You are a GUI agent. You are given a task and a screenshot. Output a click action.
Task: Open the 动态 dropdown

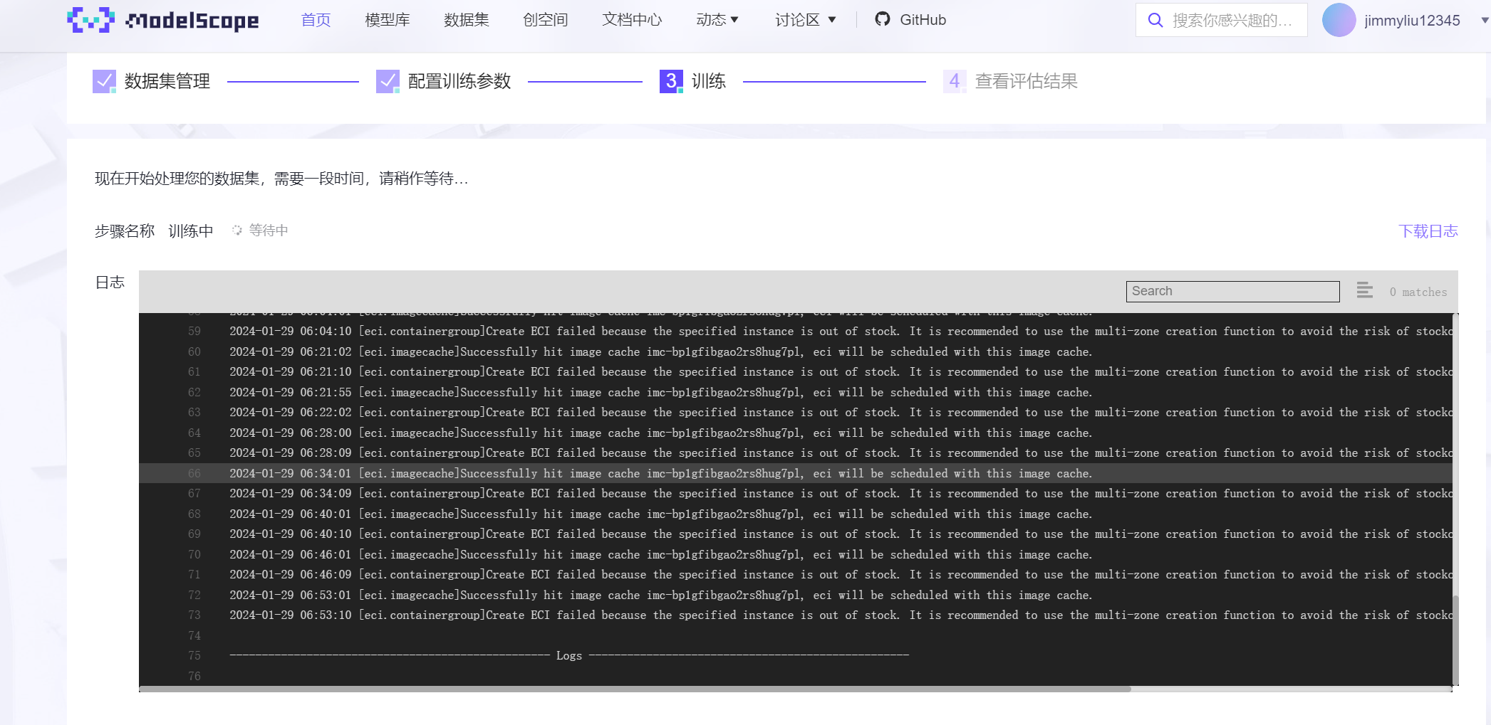(717, 20)
